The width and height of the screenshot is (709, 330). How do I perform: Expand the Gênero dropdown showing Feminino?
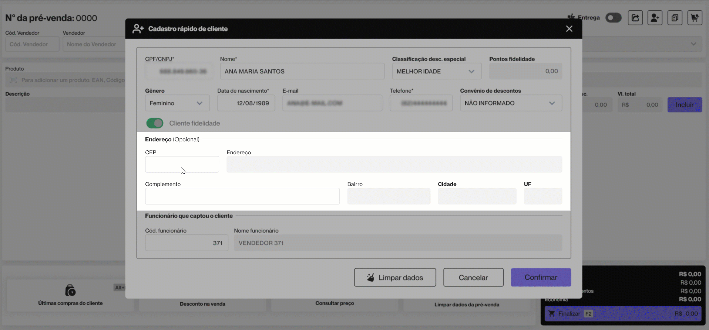tap(177, 103)
